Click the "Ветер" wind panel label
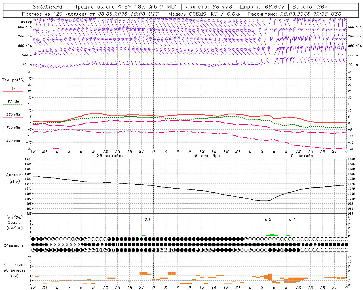The height and width of the screenshot is (290, 363). click(26, 22)
